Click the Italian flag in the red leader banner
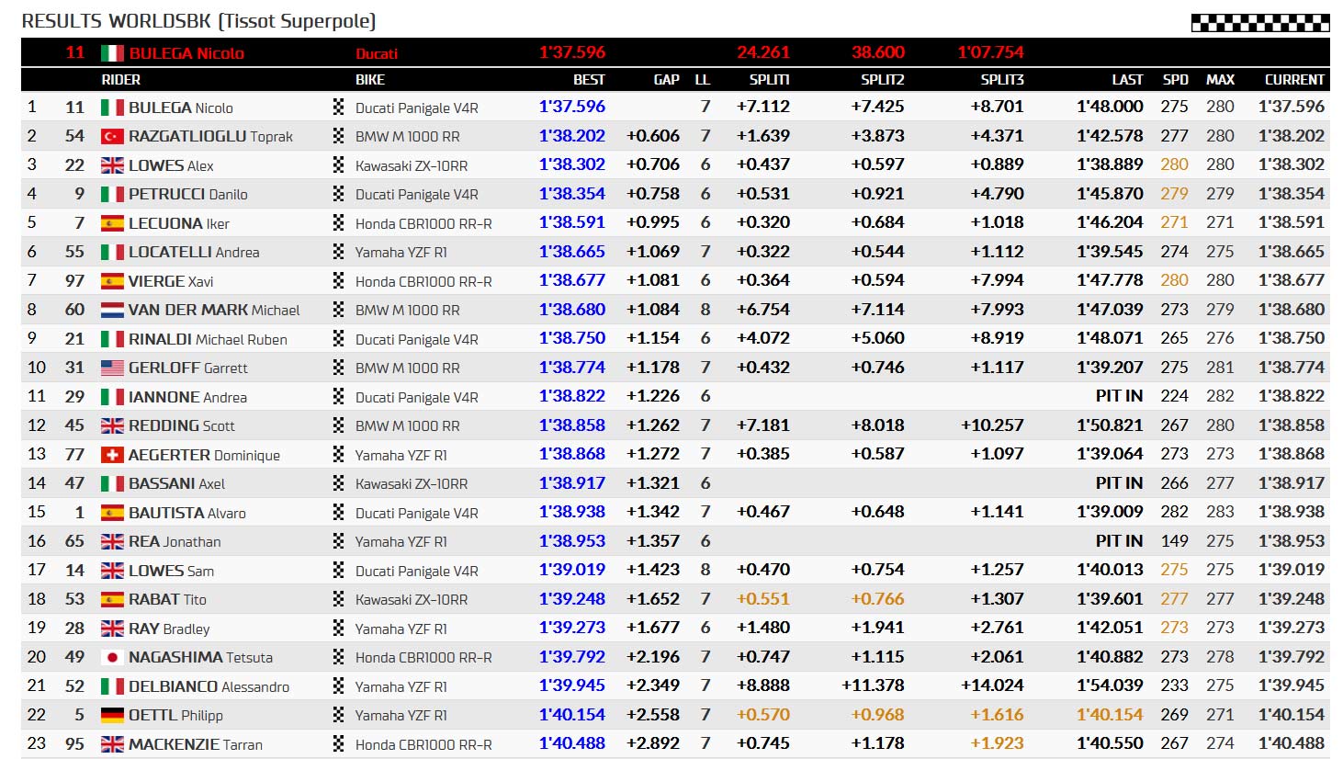The height and width of the screenshot is (759, 1343). (x=112, y=53)
